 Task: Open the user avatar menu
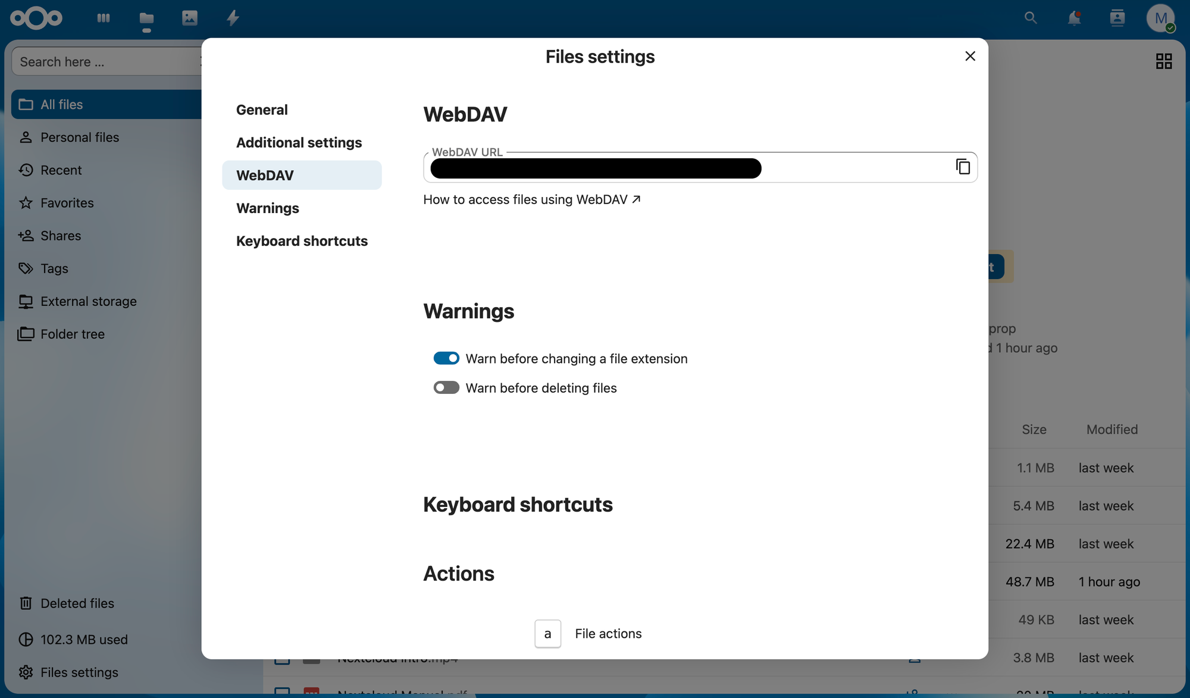pyautogui.click(x=1160, y=18)
